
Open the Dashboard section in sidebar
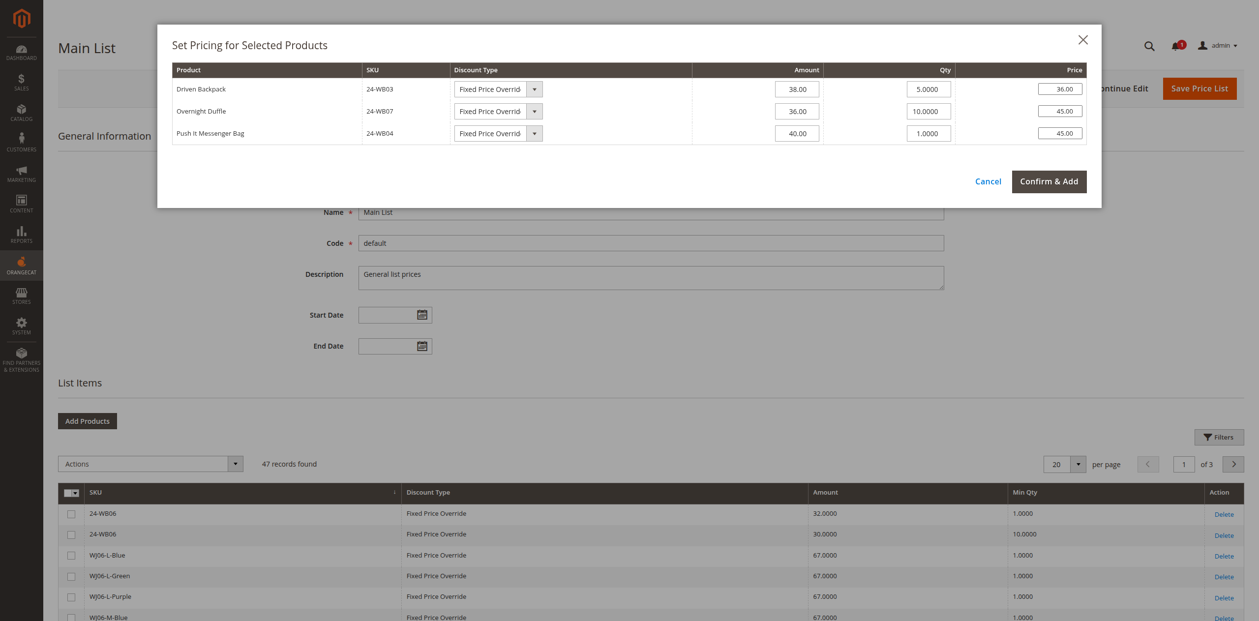coord(21,53)
